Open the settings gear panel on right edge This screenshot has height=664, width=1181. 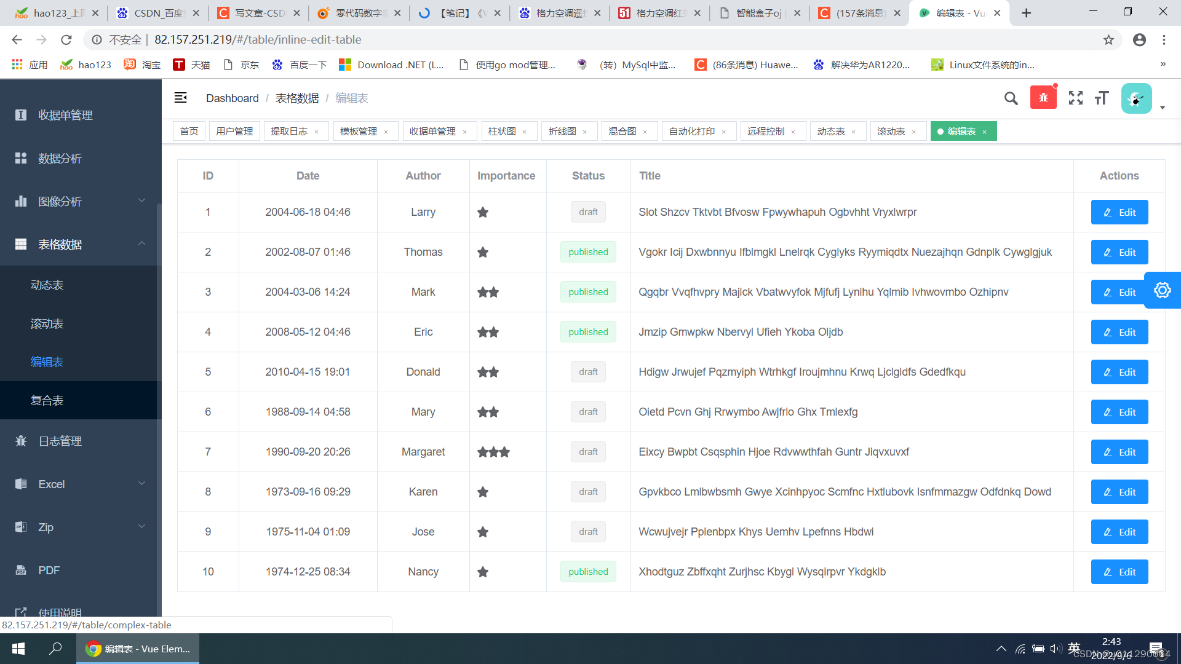(x=1162, y=290)
